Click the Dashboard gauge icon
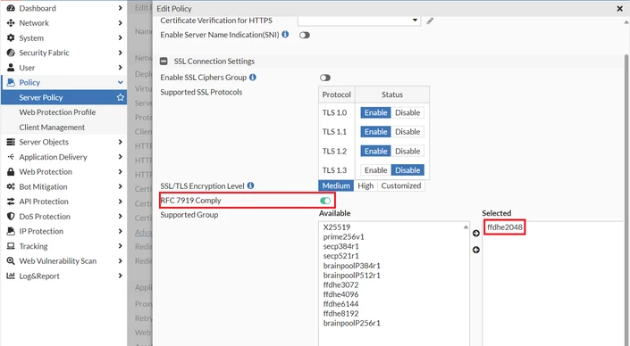This screenshot has height=346, width=630. 11,8
